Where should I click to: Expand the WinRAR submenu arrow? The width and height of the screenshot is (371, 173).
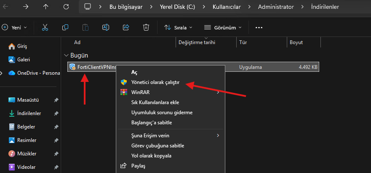(218, 92)
